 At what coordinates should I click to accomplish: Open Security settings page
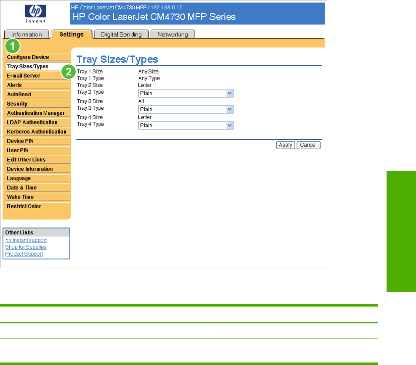tap(38, 103)
